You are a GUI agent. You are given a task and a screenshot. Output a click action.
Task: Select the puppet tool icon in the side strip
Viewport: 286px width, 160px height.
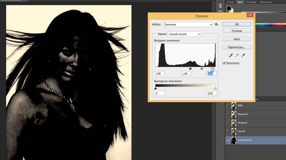tap(220, 5)
